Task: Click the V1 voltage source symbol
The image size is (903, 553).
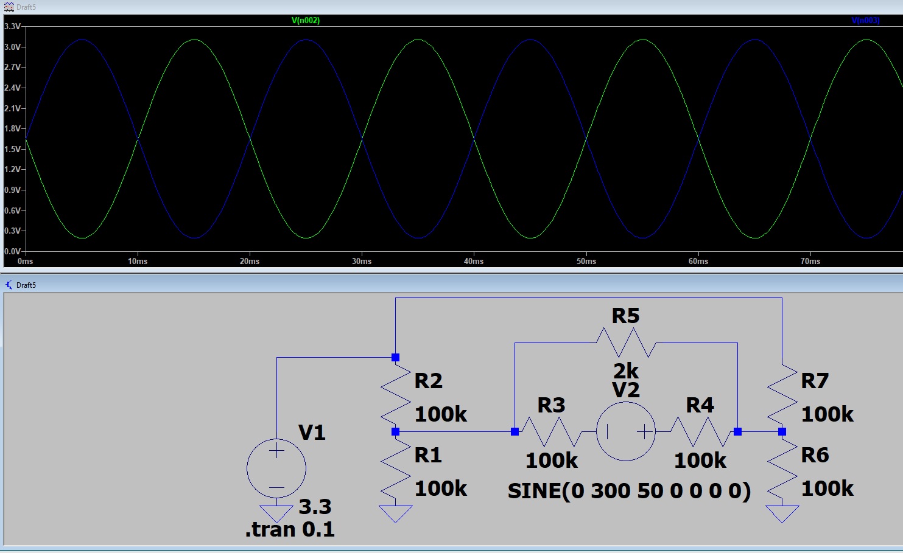Action: (x=276, y=468)
